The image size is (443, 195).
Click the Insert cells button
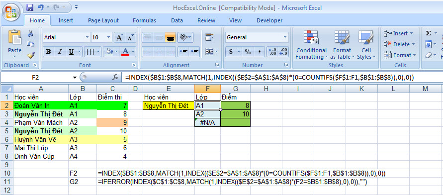click(398, 34)
